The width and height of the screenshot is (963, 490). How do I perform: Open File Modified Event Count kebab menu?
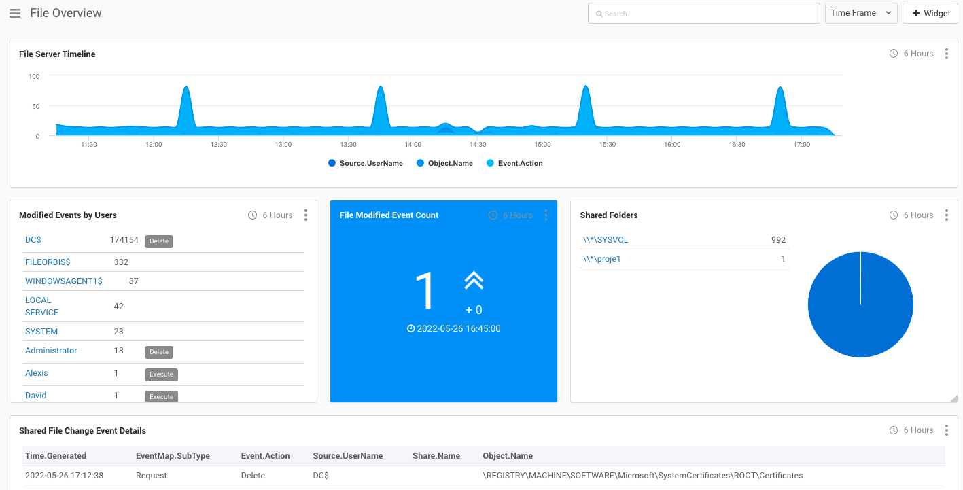point(546,215)
